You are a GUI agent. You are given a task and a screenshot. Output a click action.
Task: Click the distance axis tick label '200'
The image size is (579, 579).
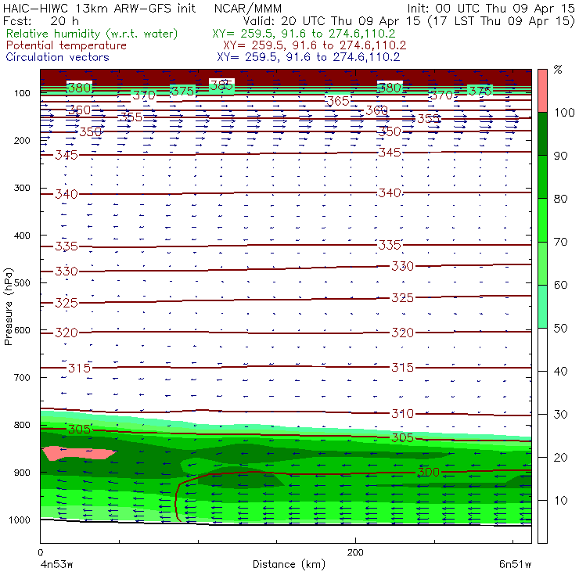[x=355, y=552]
